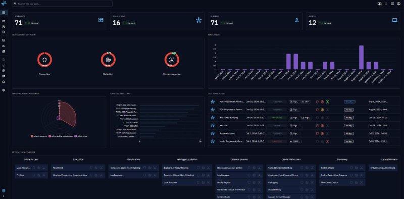The width and height of the screenshot is (404, 199).
Task: Click the Prevention donut chart
Action: pyautogui.click(x=44, y=59)
